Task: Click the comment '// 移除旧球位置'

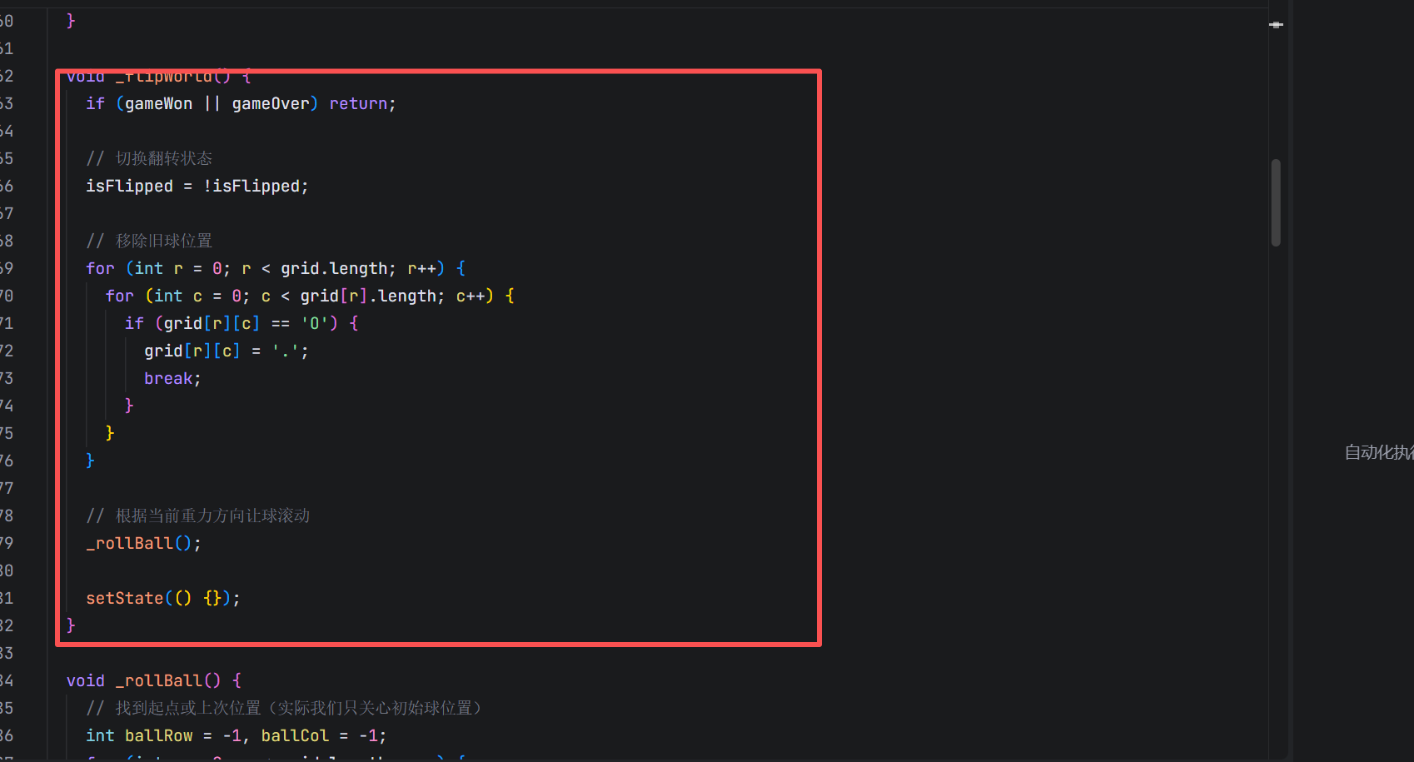Action: pyautogui.click(x=149, y=241)
